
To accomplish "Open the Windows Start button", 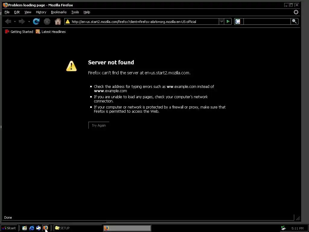I will [9, 228].
